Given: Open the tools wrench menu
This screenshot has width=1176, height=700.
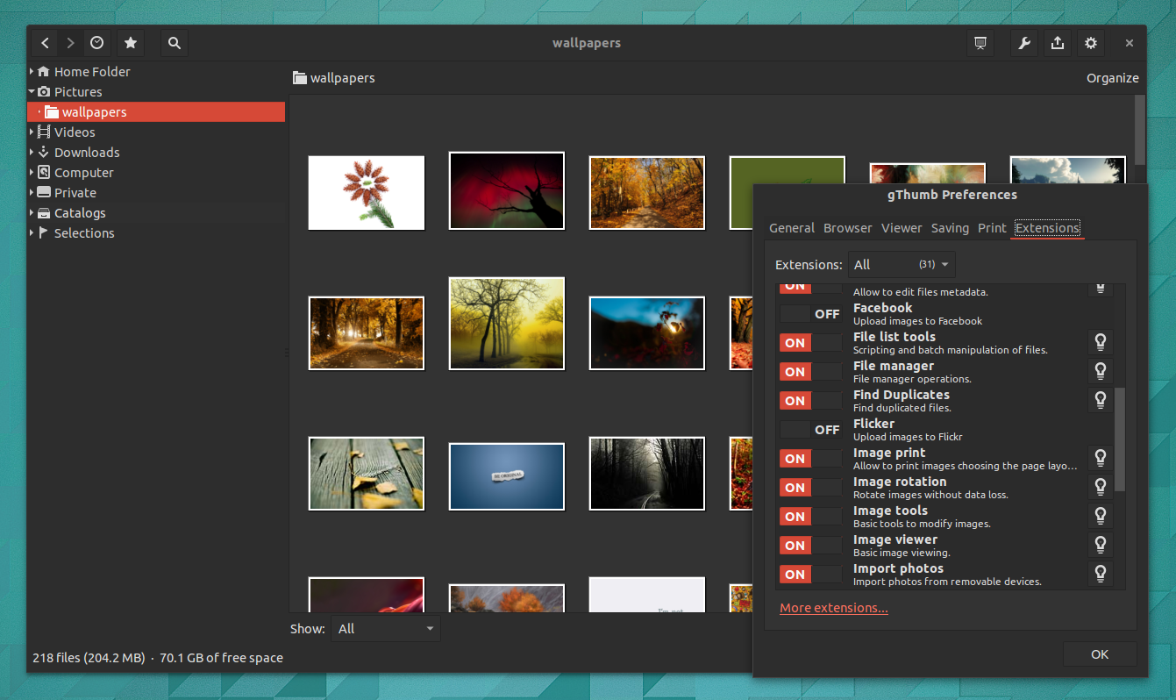Looking at the screenshot, I should (1024, 43).
